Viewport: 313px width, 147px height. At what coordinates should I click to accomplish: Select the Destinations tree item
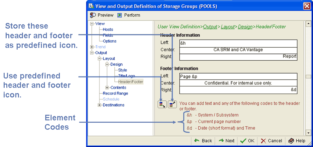coord(113,105)
